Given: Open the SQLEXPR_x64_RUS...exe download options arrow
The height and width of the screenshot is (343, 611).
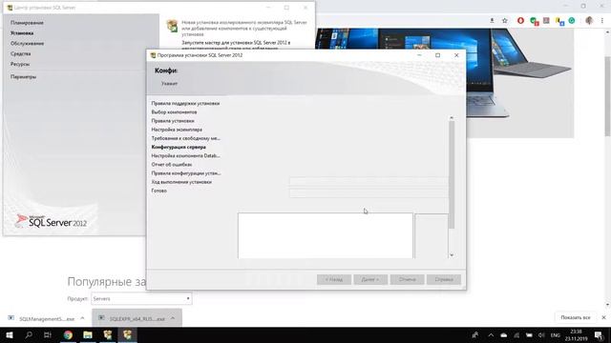Looking at the screenshot, I should coord(173,318).
